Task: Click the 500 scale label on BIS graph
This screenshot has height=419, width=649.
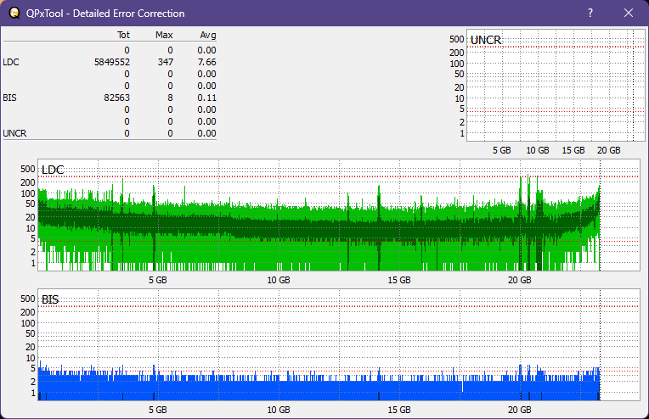Action: (28, 299)
